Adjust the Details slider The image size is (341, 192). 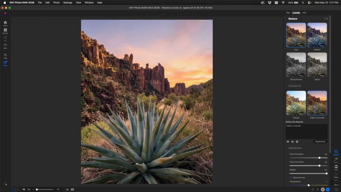tap(308, 173)
